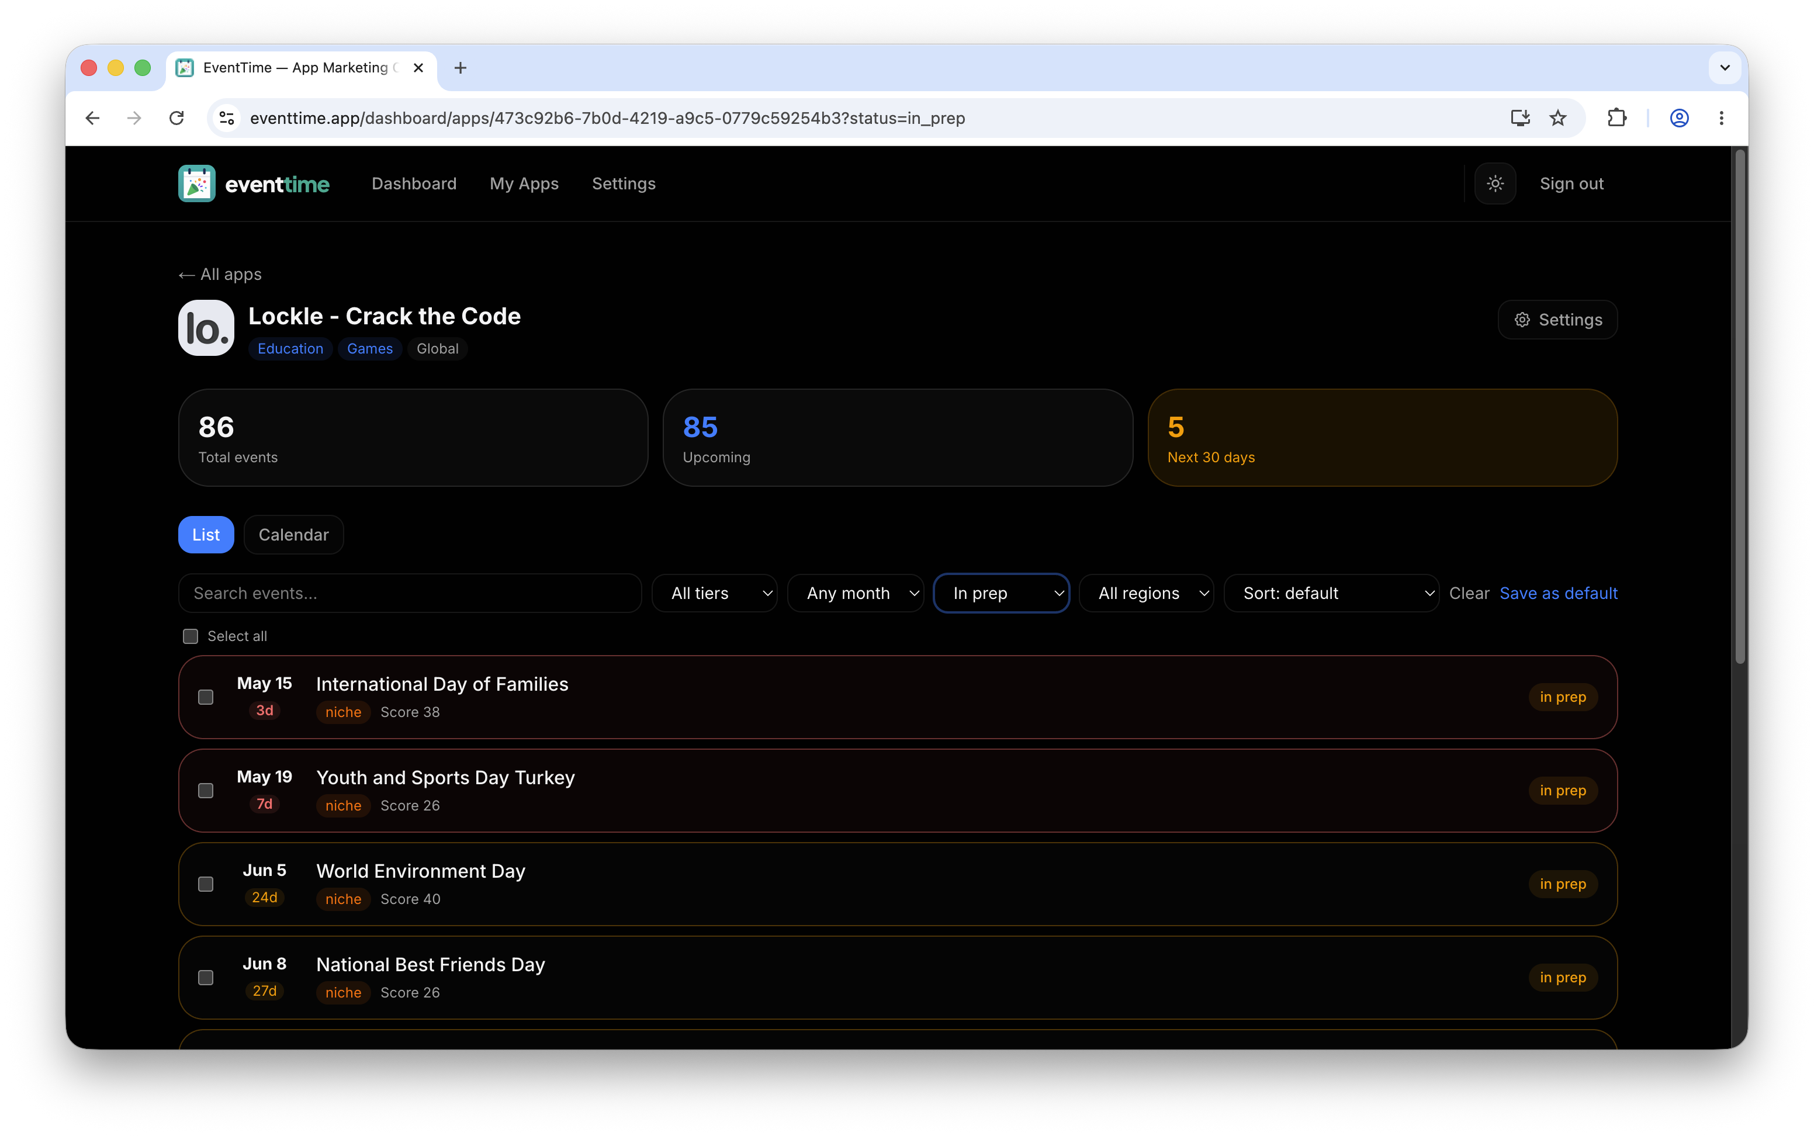Go back to All apps
This screenshot has width=1814, height=1136.
pos(220,274)
